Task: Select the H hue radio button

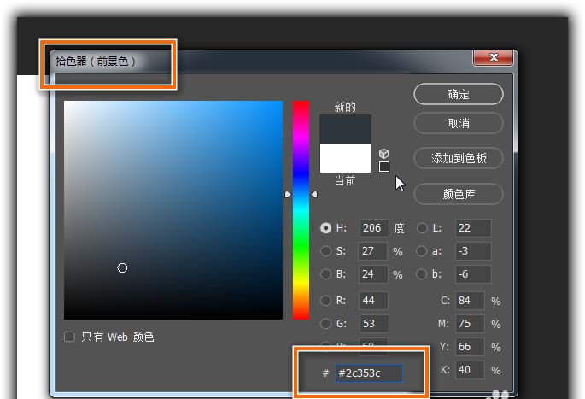Action: point(325,227)
